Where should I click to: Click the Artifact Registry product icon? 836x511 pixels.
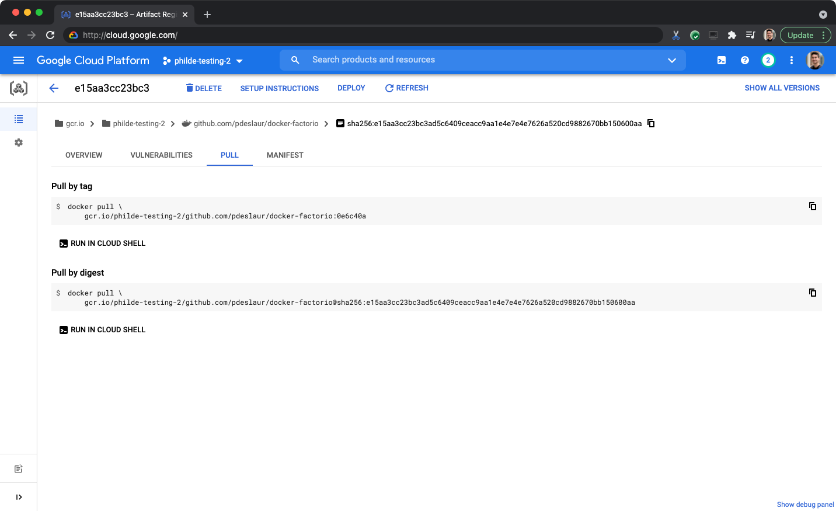pos(19,88)
